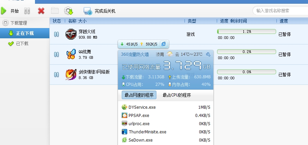The width and height of the screenshot is (308, 145).
Task: Click the green start play icon
Action: point(3,11)
